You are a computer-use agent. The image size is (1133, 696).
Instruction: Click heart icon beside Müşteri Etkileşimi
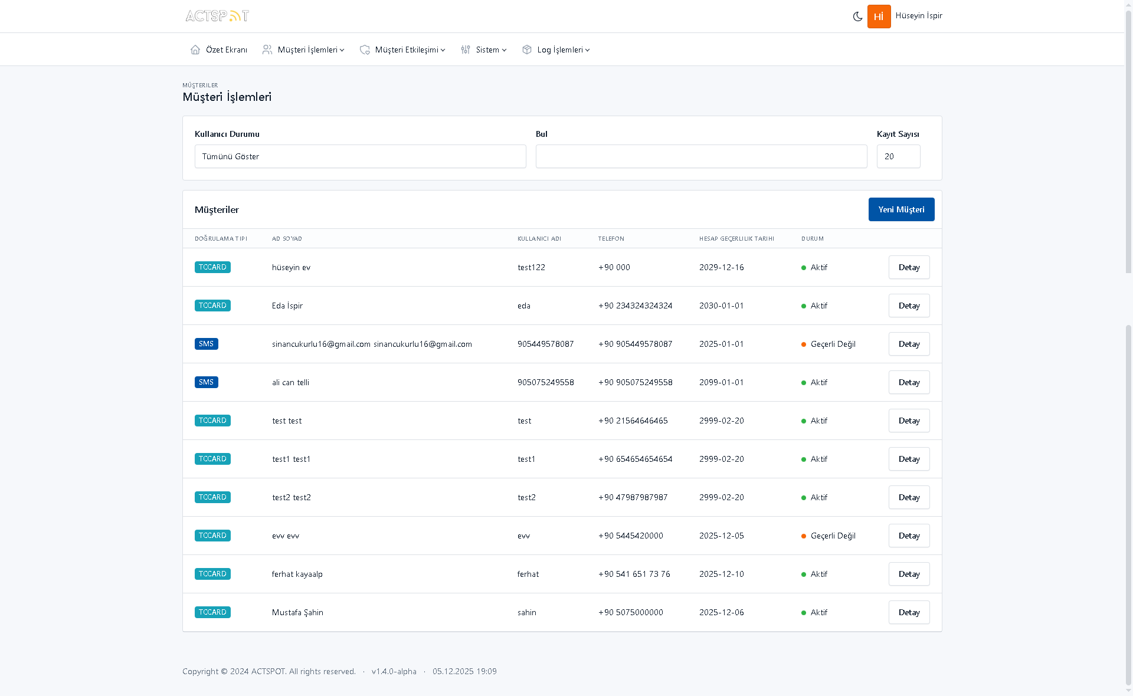(365, 50)
